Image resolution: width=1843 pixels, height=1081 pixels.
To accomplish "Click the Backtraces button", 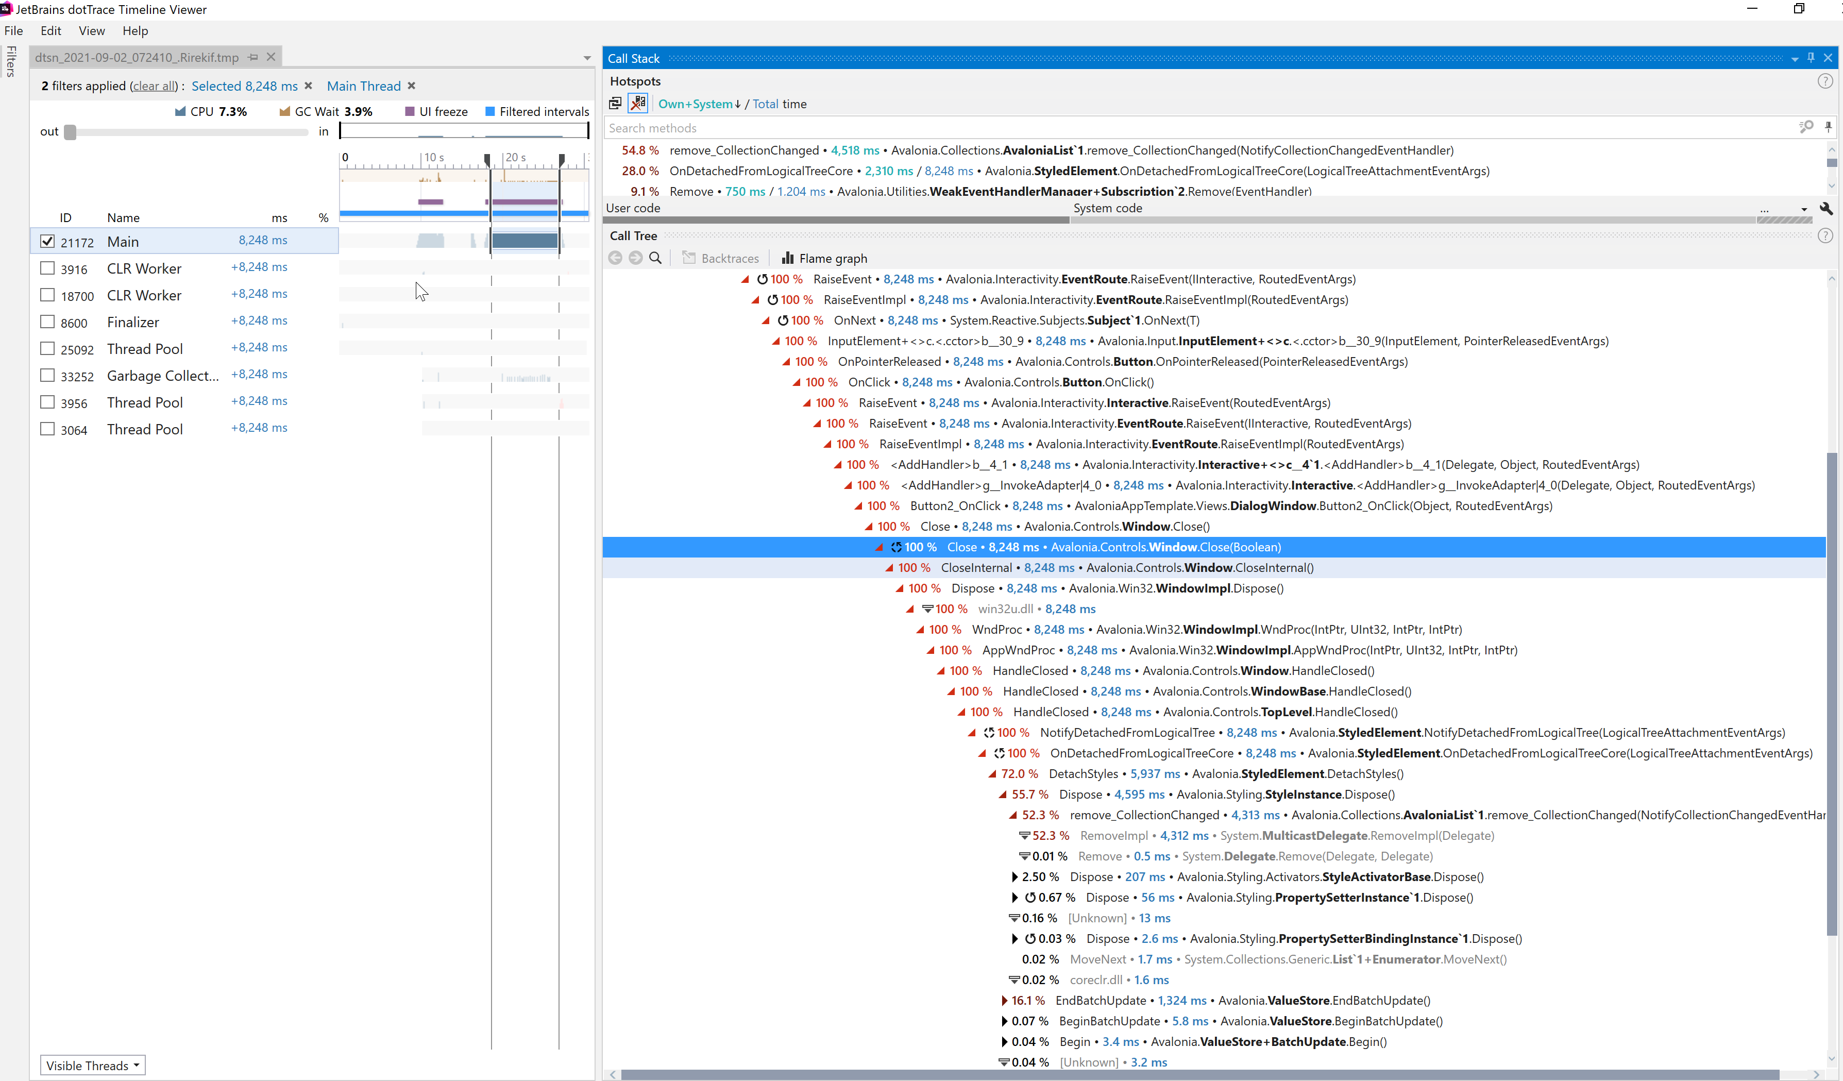I will click(720, 258).
